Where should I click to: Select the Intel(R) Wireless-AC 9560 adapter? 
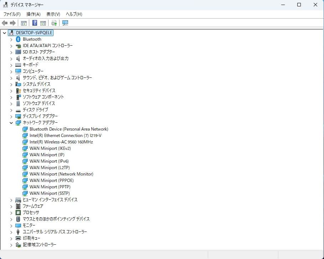61,142
